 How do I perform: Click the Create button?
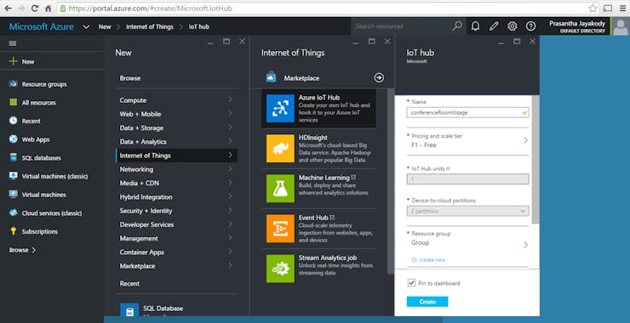427,302
